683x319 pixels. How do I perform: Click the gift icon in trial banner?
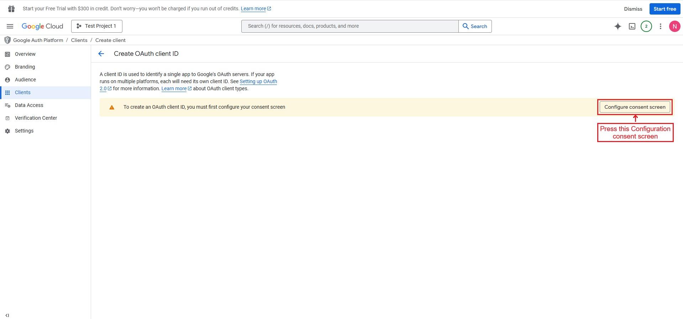pos(11,9)
